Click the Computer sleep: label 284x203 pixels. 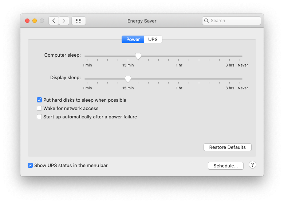pos(63,55)
